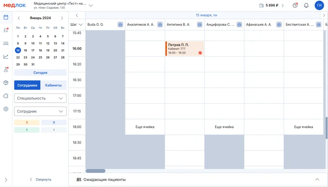The image size is (328, 187).
Task: Click the Сегодня button
Action: pyautogui.click(x=40, y=72)
